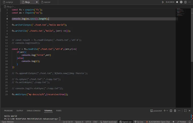Click the sparkle icon in the status bar

coord(173,122)
